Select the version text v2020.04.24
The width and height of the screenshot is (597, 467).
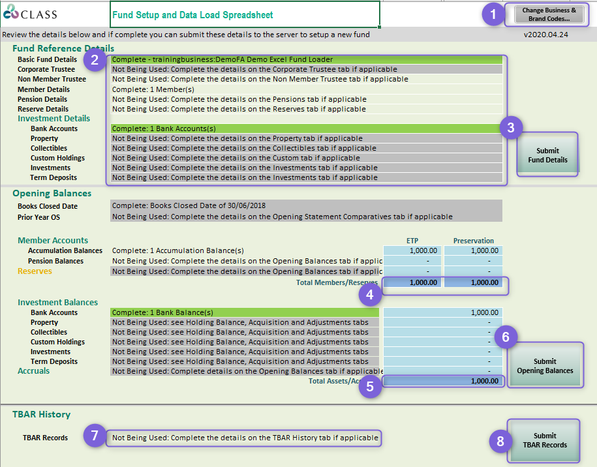tap(545, 35)
